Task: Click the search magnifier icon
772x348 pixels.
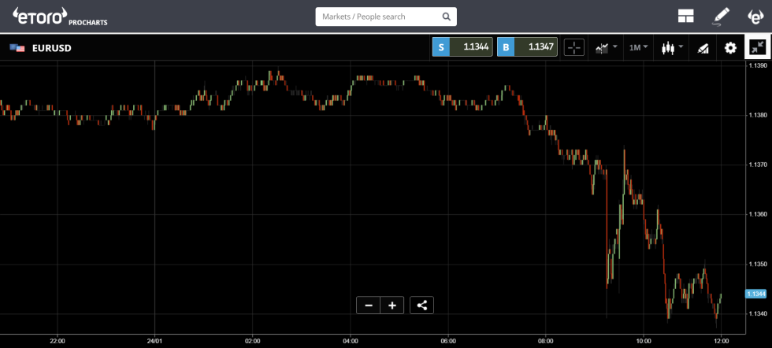Action: [446, 17]
